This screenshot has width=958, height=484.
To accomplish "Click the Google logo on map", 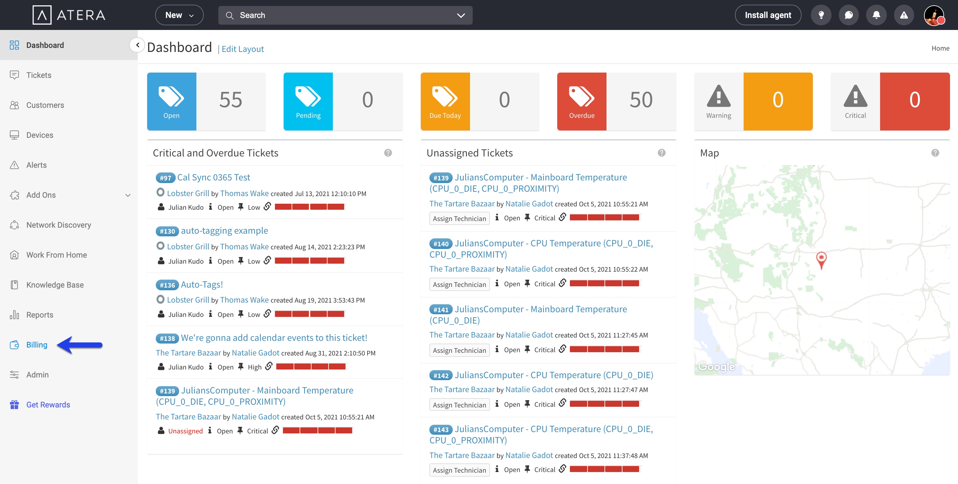I will pos(716,366).
